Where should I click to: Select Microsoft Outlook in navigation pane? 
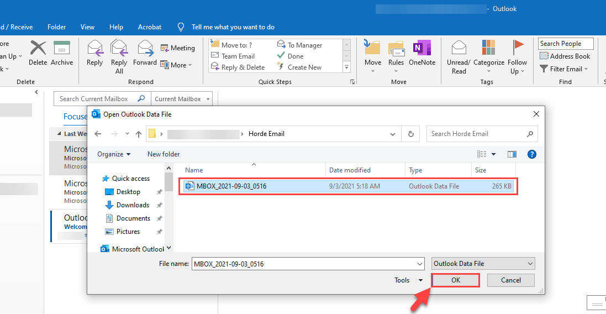click(133, 249)
